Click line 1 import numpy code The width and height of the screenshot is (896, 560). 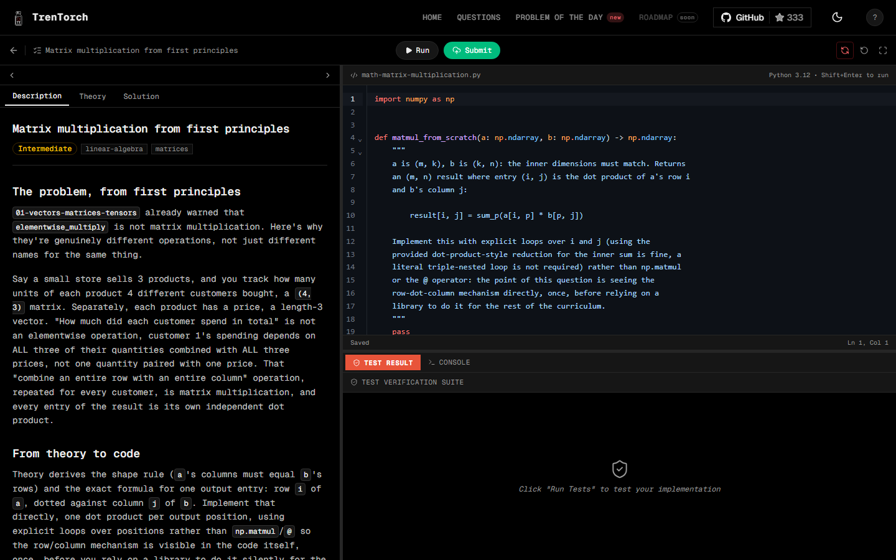414,99
